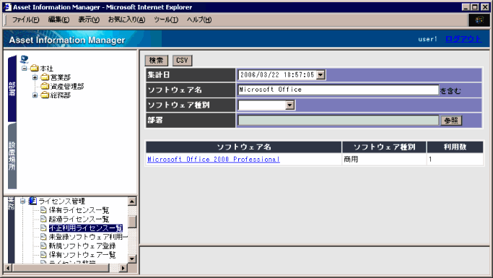
Task: Collapse the 本社 tree node
Action: [25, 69]
